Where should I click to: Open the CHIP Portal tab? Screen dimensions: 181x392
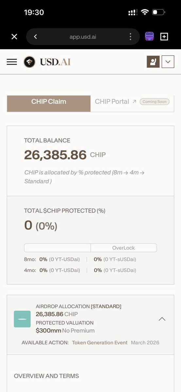pyautogui.click(x=112, y=102)
